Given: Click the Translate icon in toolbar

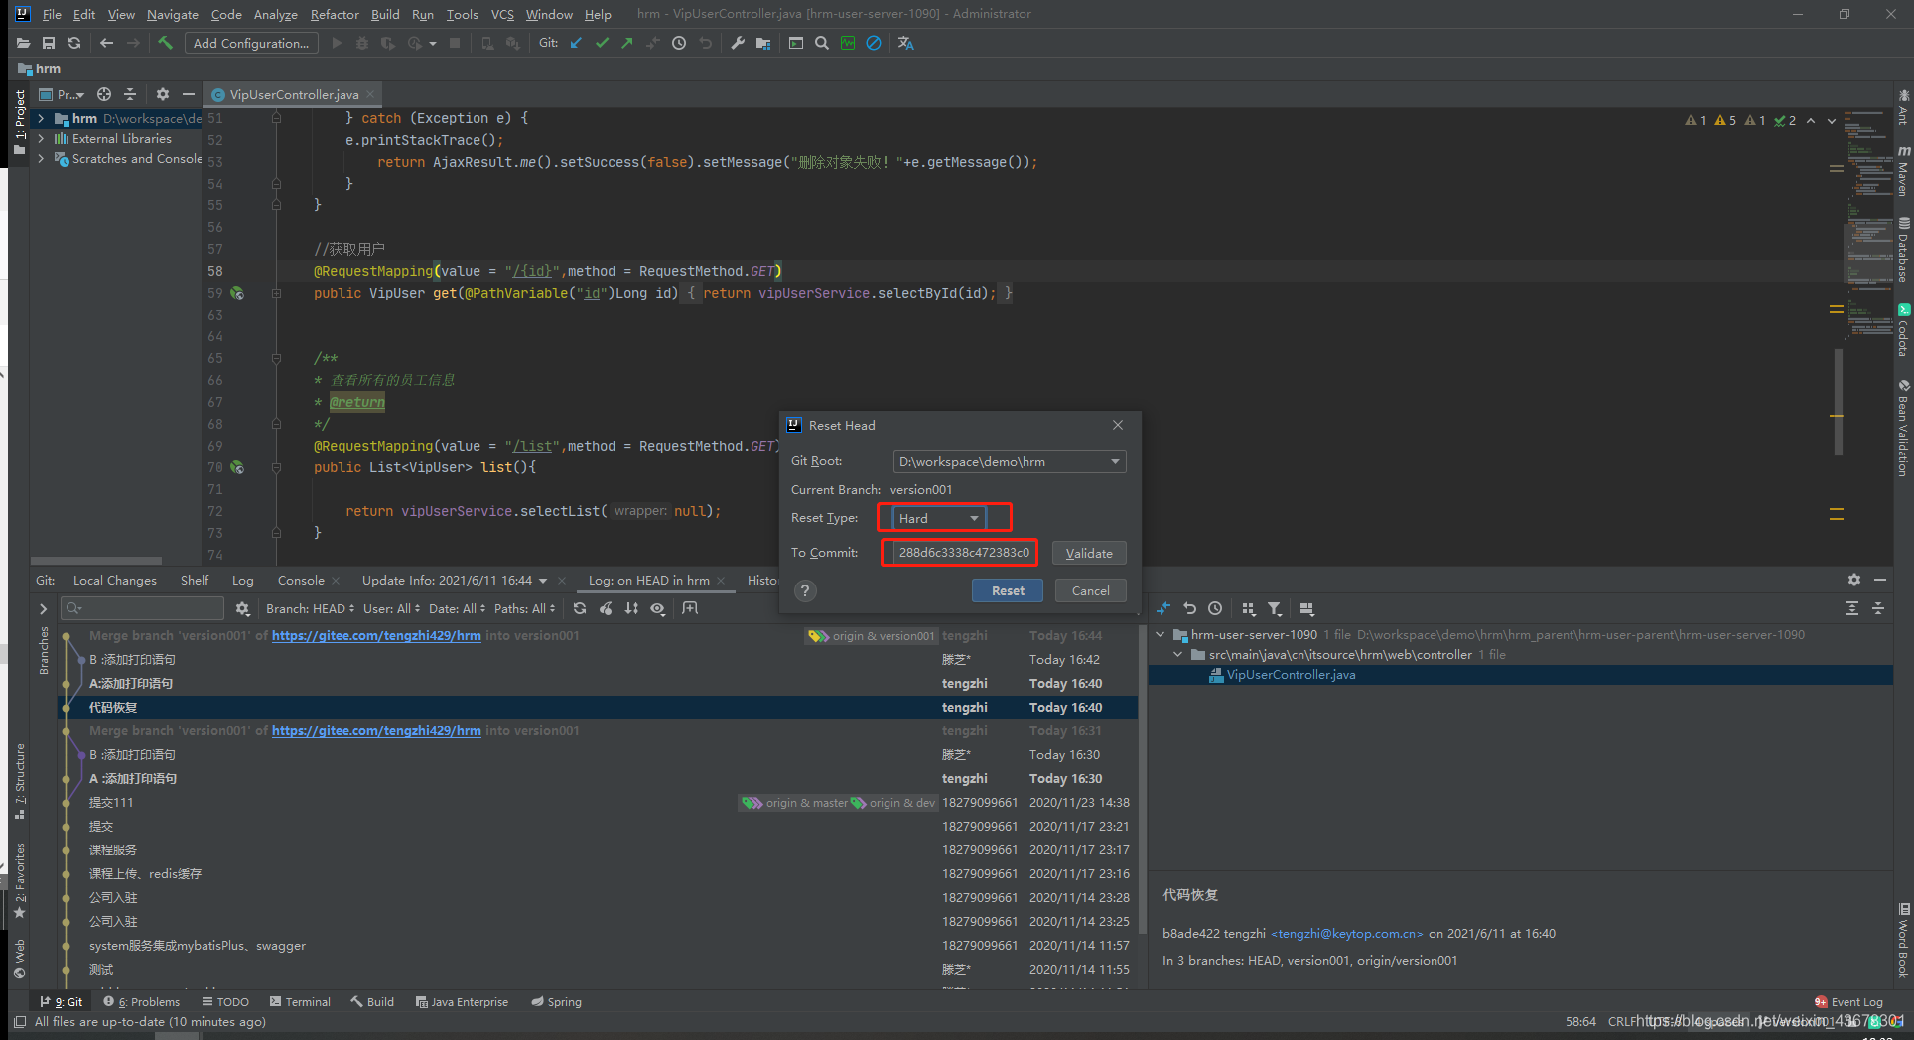Looking at the screenshot, I should point(905,43).
